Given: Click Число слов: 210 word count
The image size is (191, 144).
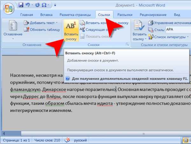Looking at the screenshot, I should point(48,140).
